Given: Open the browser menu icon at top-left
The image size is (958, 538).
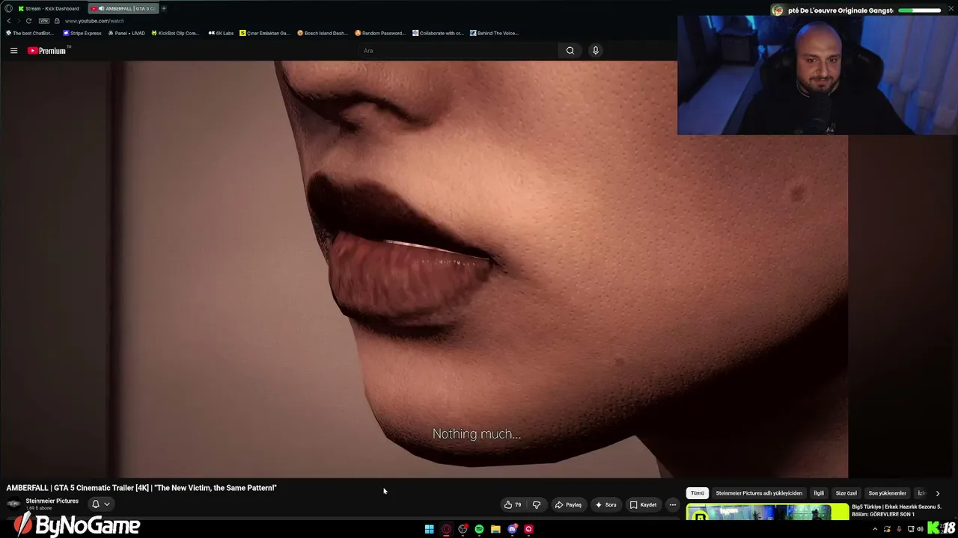Looking at the screenshot, I should pos(8,8).
